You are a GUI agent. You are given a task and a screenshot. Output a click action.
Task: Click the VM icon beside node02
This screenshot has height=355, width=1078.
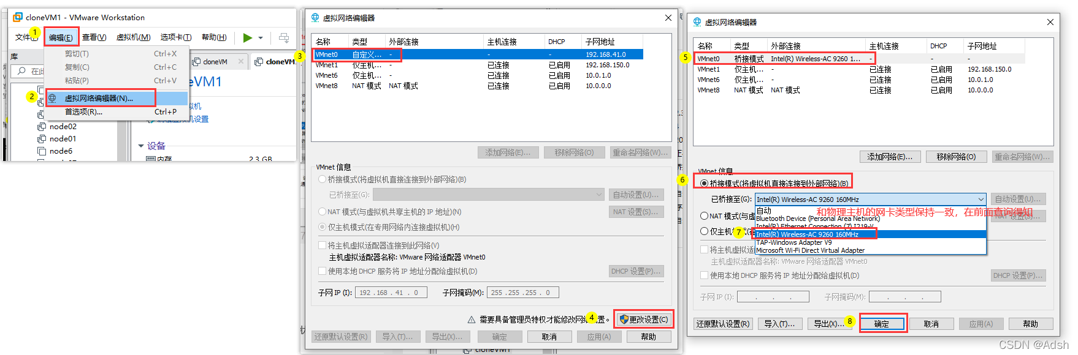coord(42,127)
